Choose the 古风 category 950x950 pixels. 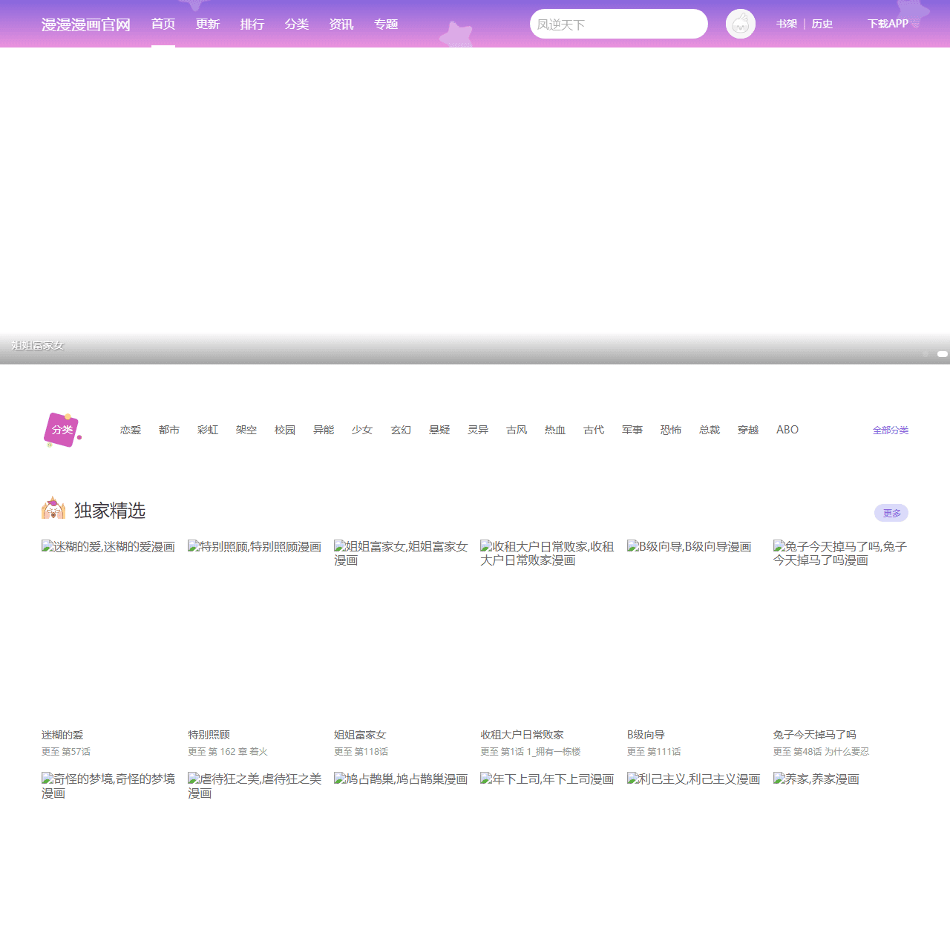tap(517, 430)
